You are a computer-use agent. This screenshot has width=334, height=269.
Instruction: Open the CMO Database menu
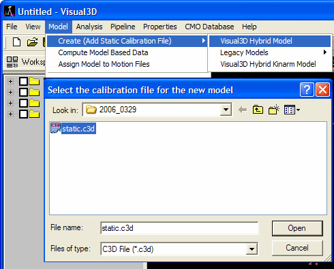pos(209,27)
